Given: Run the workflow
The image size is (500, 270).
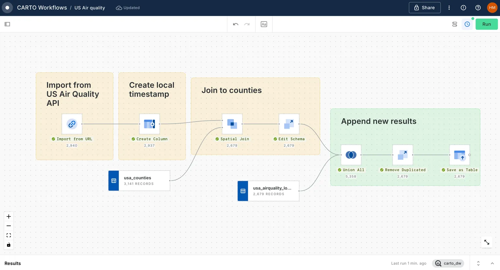Looking at the screenshot, I should click(x=486, y=24).
